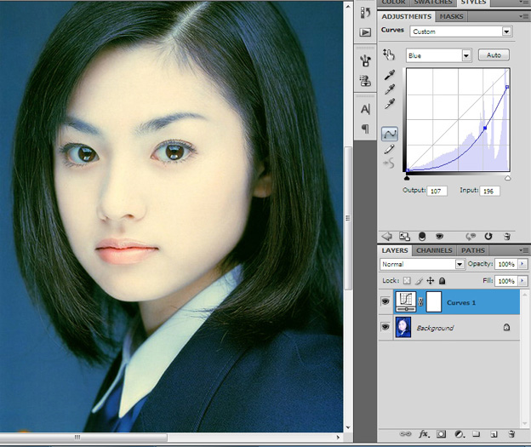Click the white point slider triangle
Image resolution: width=531 pixels, height=447 pixels.
507,178
